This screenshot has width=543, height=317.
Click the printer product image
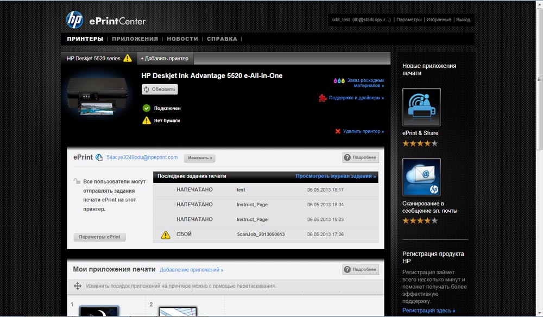point(98,96)
